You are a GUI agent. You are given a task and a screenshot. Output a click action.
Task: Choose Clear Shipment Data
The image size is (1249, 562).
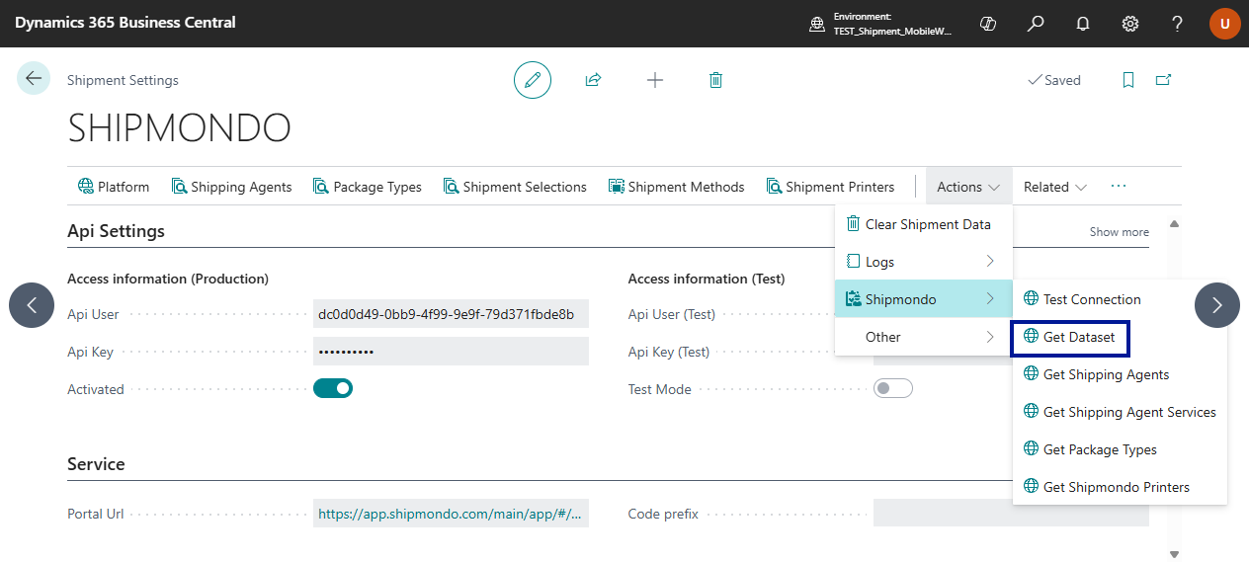924,224
